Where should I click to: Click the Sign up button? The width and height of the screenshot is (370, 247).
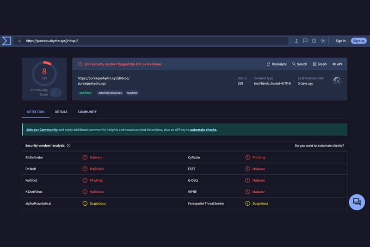point(358,41)
